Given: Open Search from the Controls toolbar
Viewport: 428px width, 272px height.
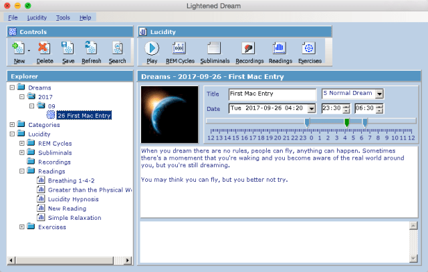Looking at the screenshot, I should (x=117, y=49).
